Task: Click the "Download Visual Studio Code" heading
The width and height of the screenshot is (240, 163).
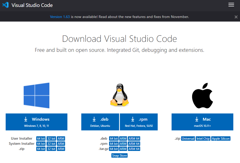Action: (119, 39)
